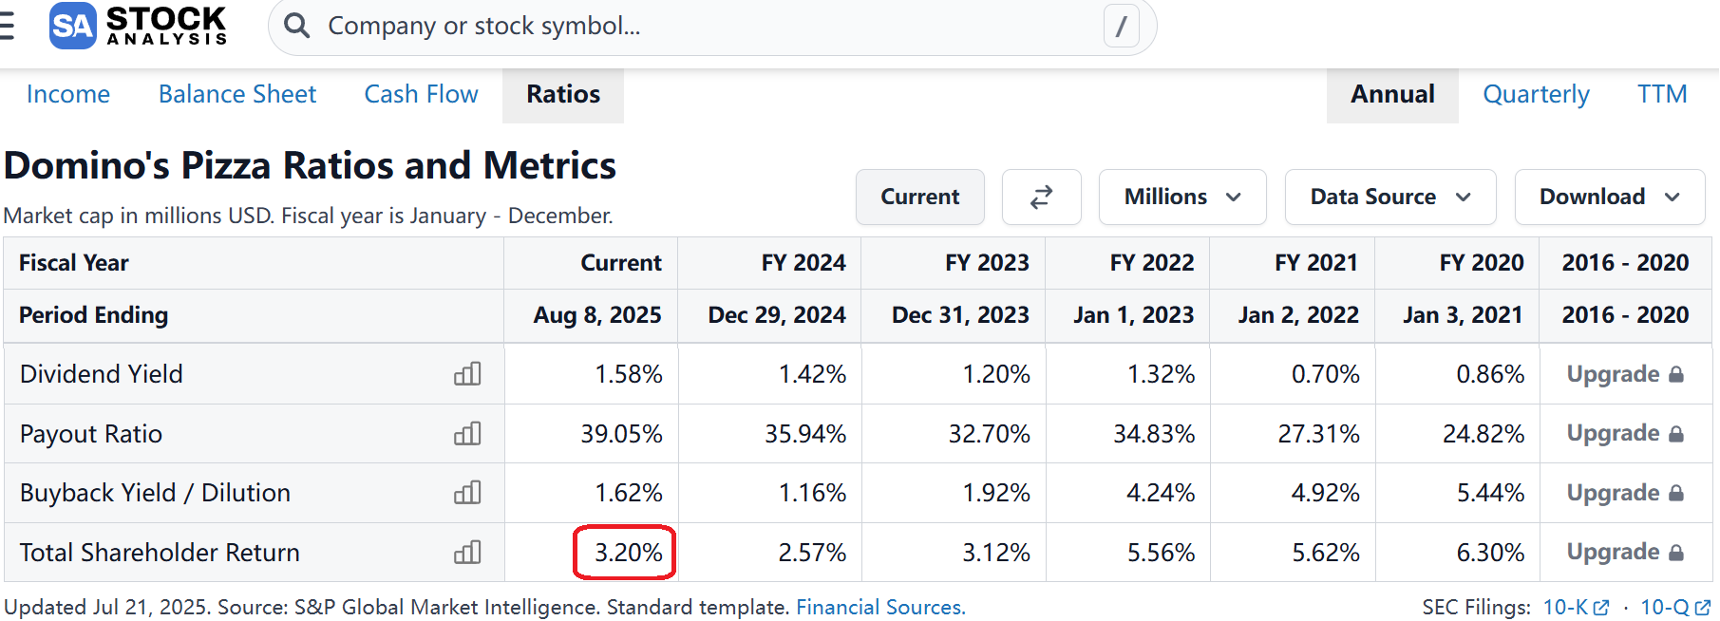Click the 1.92% Buyback Yield value
This screenshot has width=1720, height=621.
click(996, 493)
